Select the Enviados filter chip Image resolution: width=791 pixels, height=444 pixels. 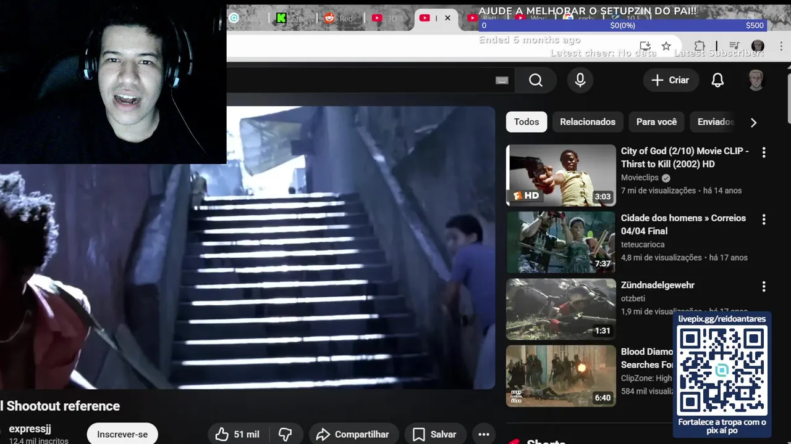coord(715,121)
